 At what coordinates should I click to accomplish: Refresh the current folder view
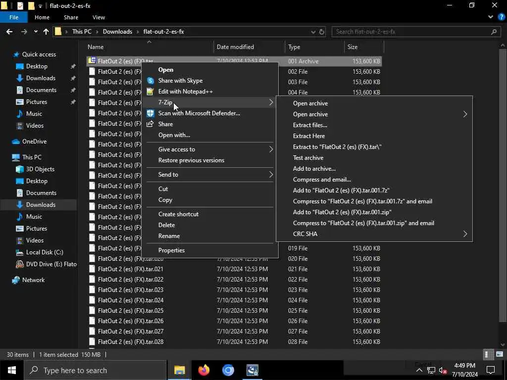click(322, 32)
